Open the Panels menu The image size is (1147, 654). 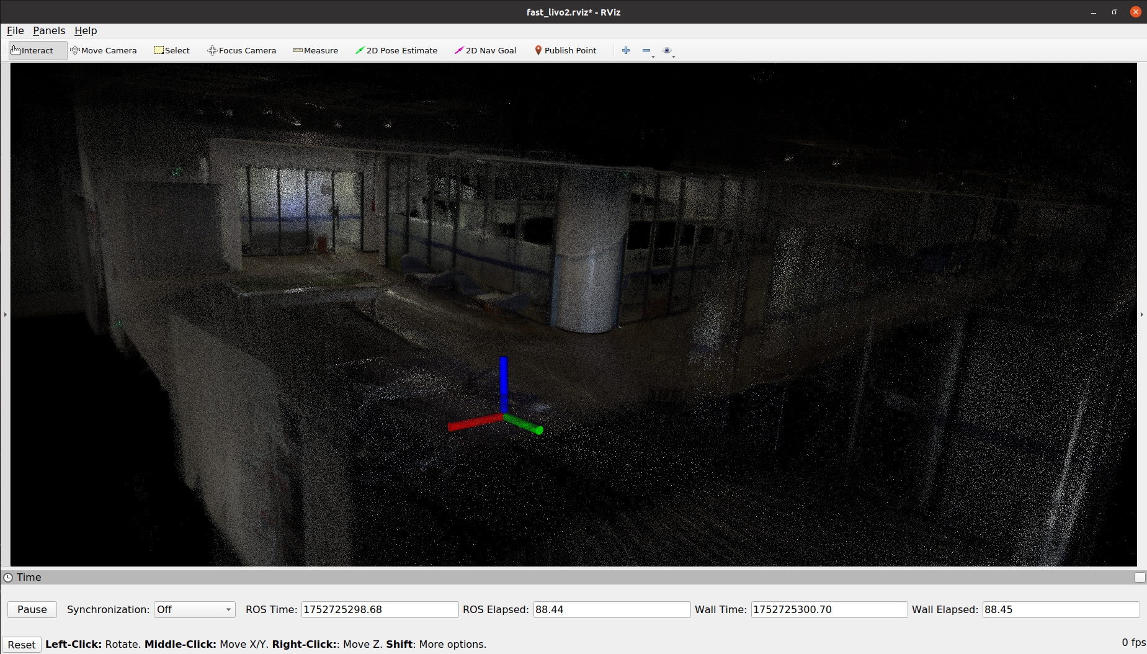pos(49,31)
